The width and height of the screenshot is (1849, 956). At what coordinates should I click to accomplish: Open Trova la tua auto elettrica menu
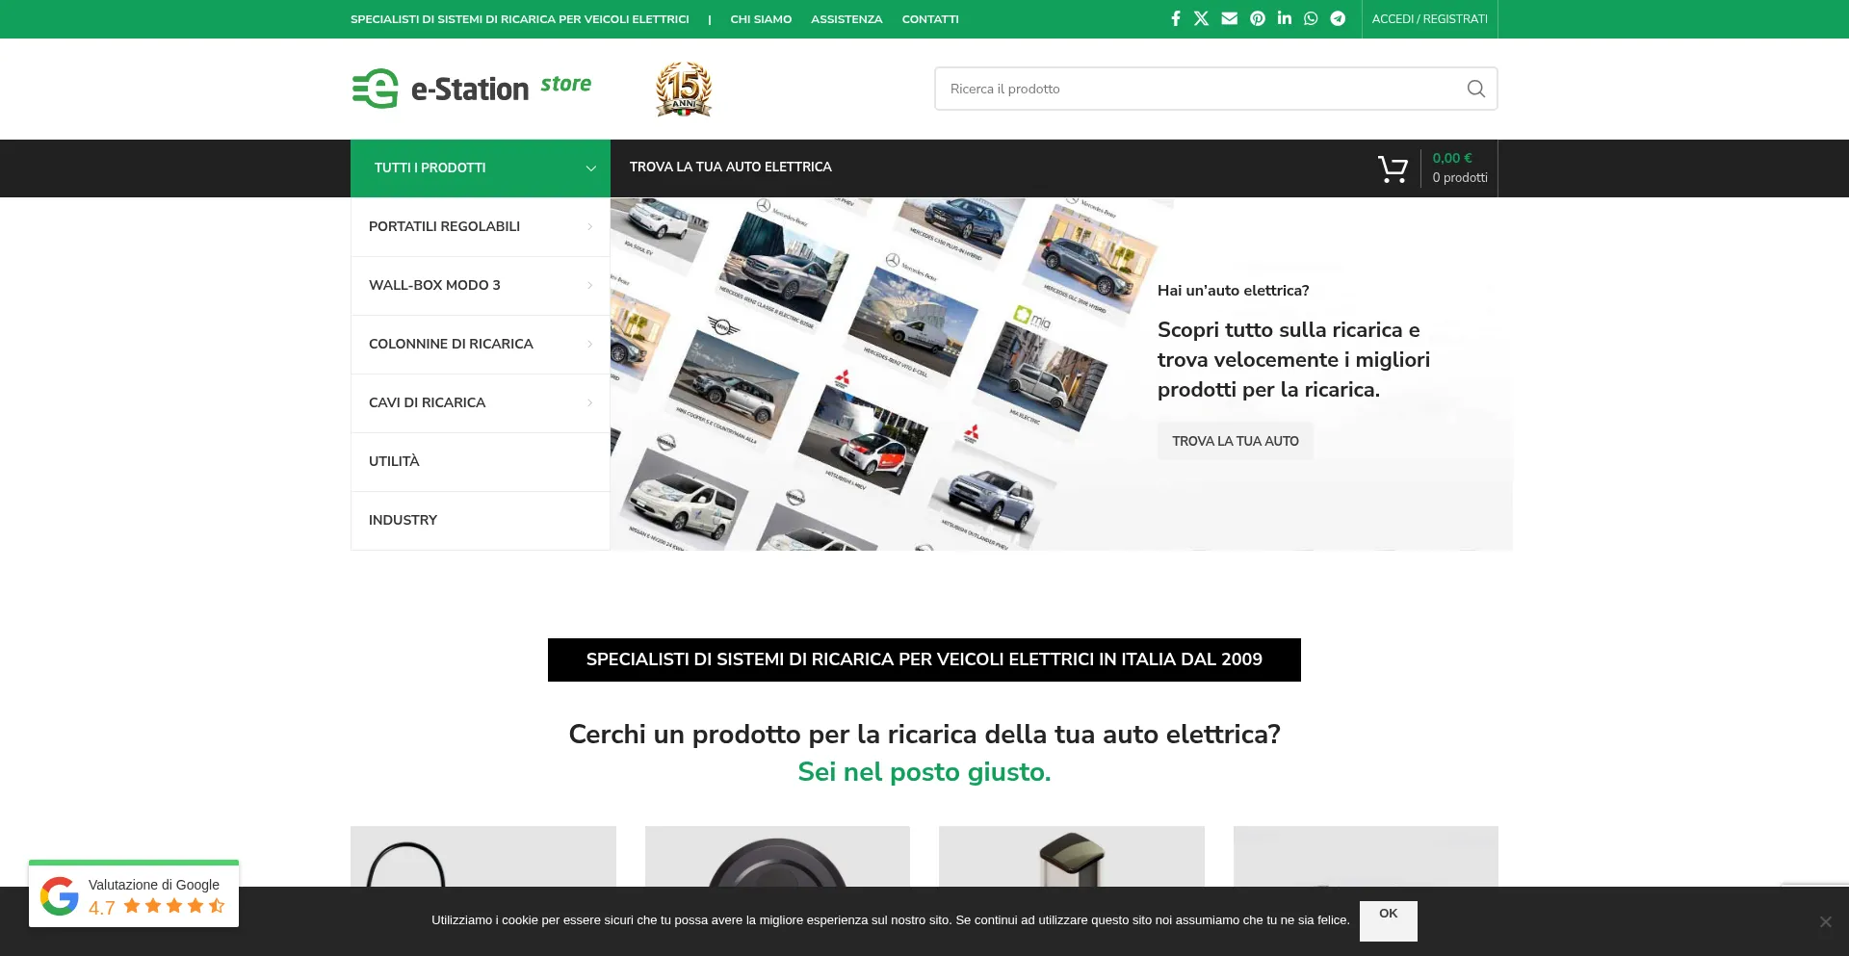(730, 168)
